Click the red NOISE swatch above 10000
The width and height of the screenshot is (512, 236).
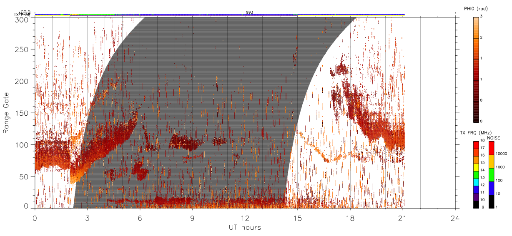(x=491, y=148)
